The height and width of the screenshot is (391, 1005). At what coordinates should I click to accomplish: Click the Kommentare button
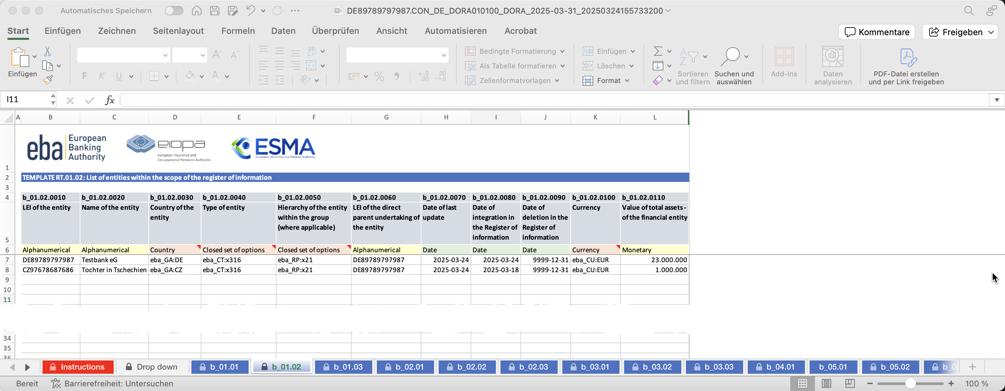point(877,32)
